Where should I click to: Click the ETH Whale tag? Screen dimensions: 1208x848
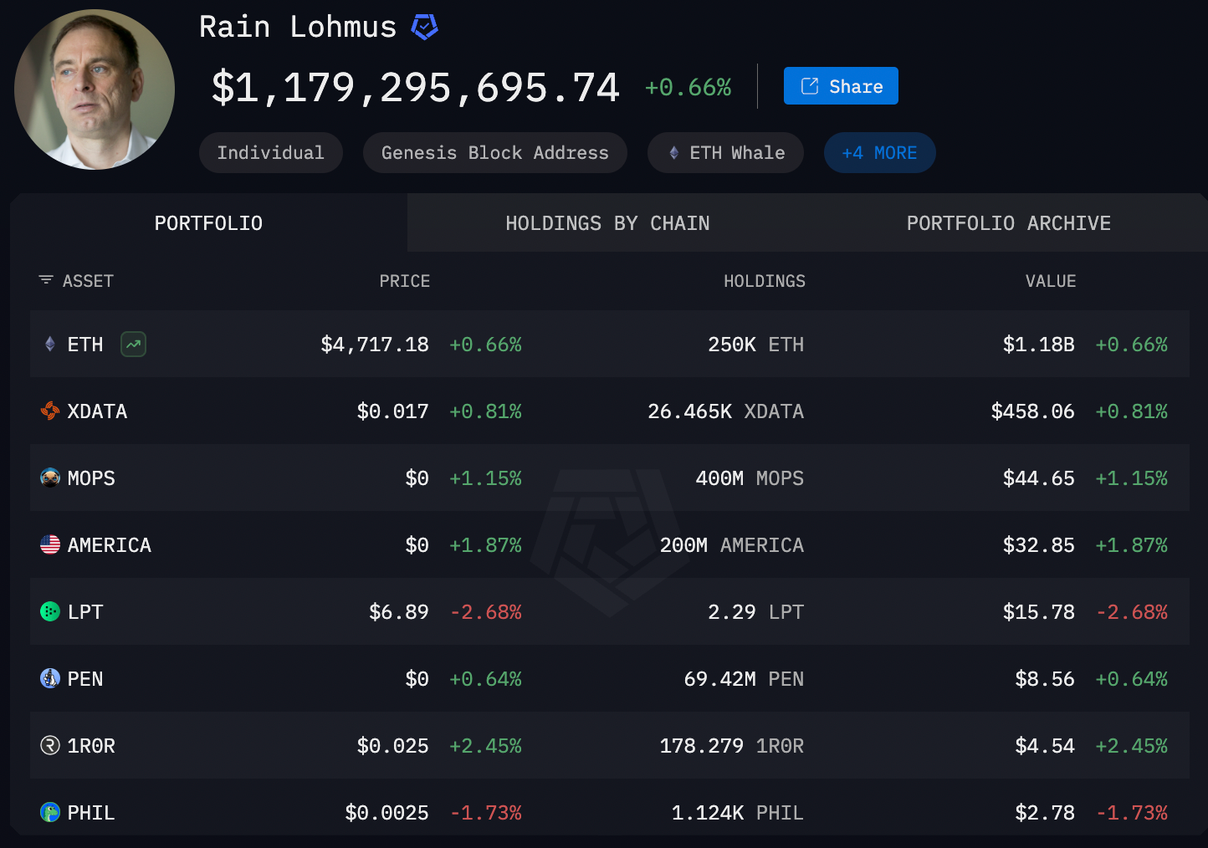(725, 153)
